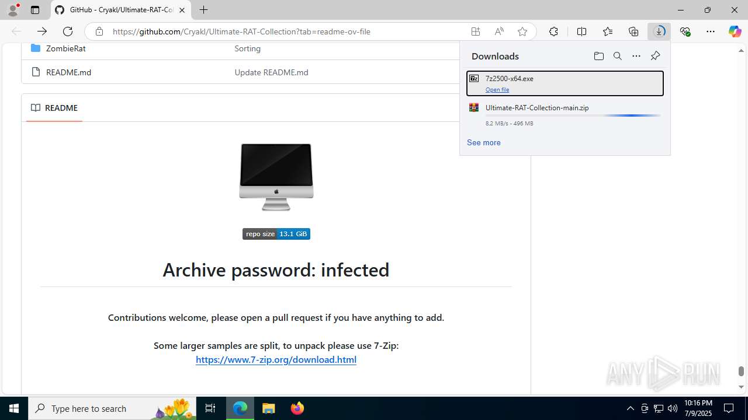Open the network tray icon

(659, 408)
